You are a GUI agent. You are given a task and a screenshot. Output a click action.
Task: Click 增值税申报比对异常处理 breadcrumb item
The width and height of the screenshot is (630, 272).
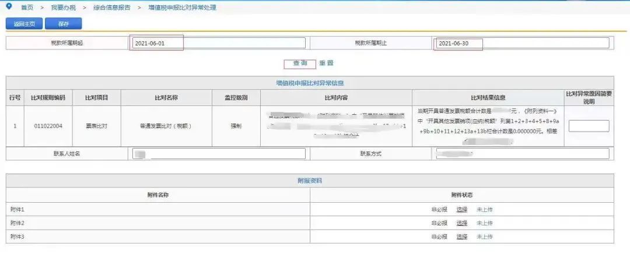(182, 8)
